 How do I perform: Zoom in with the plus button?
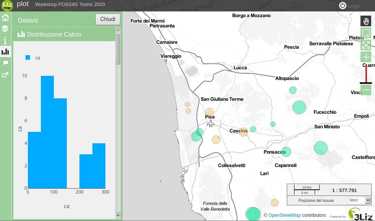coord(366,58)
